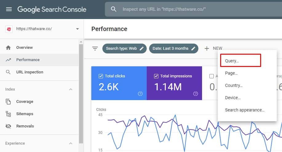This screenshot has height=152, width=282.
Task: Open the Coverage report
Action: pyautogui.click(x=25, y=102)
